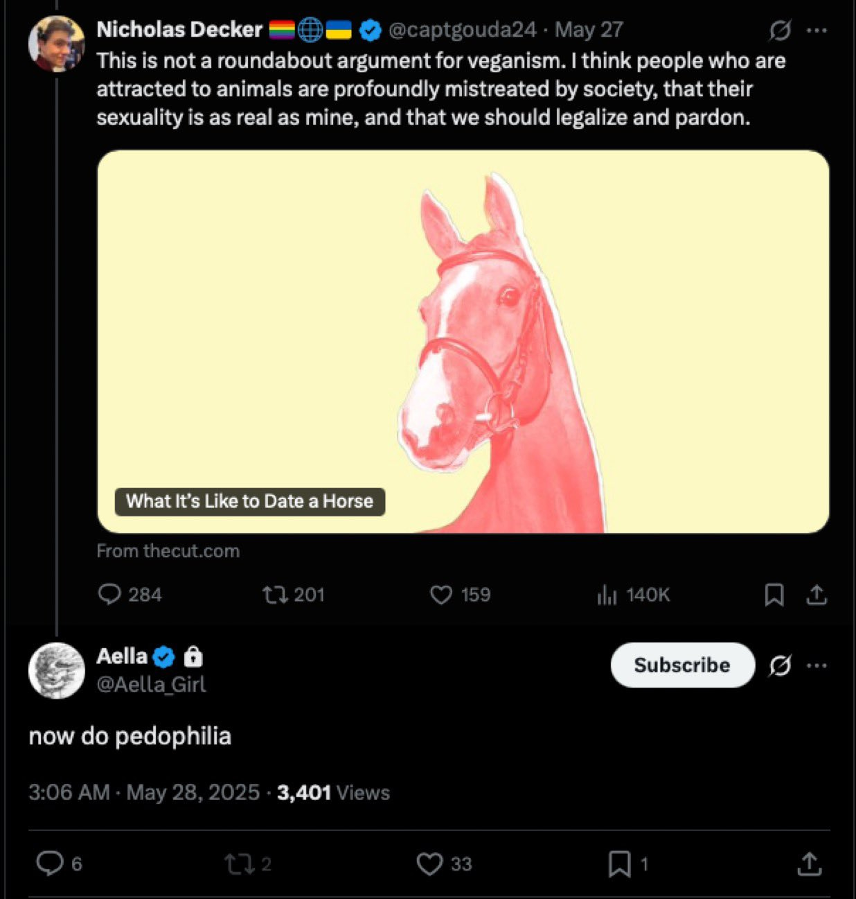The width and height of the screenshot is (856, 899).
Task: Open Grok icon on Nicholas Decker's post
Action: (x=780, y=30)
